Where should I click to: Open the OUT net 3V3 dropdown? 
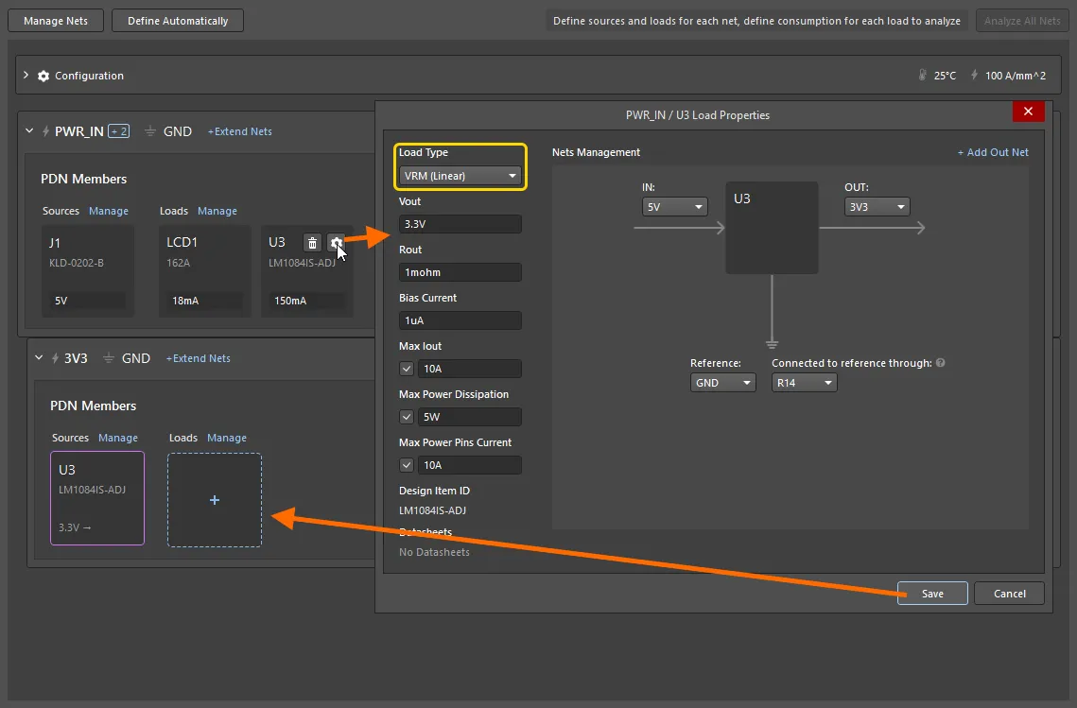click(877, 207)
